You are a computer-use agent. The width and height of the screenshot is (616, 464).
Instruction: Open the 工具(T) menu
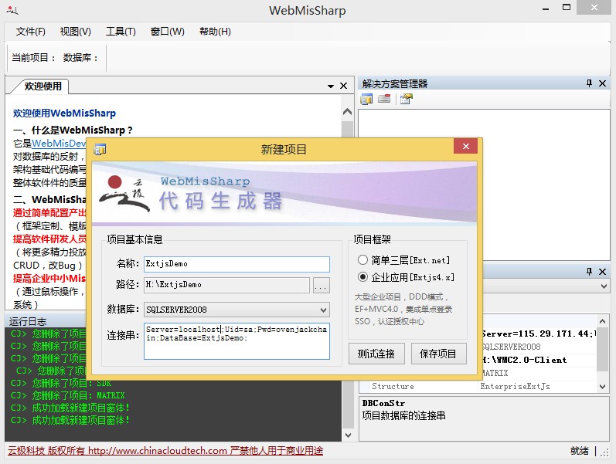(x=121, y=32)
